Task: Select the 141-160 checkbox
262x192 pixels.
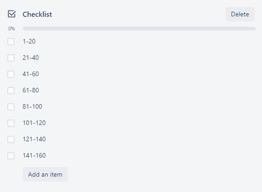Action: [11, 156]
